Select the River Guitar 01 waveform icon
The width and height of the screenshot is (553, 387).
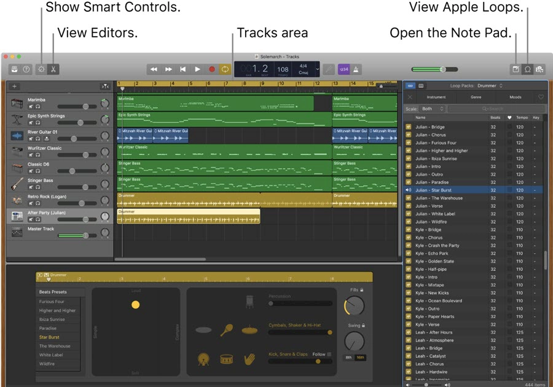(x=17, y=136)
